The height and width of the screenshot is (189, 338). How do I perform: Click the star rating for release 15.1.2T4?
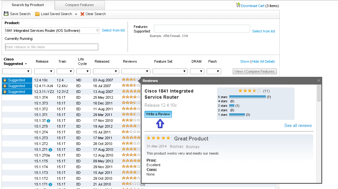(x=131, y=132)
